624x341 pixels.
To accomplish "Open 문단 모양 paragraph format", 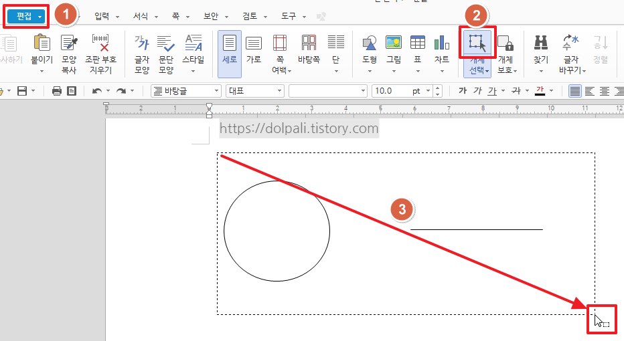I will tap(166, 54).
